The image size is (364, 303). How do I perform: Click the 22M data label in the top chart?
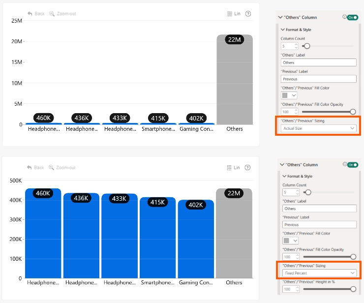coord(234,40)
